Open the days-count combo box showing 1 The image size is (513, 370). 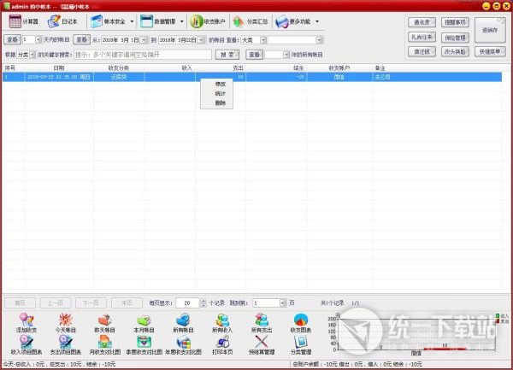(38, 40)
